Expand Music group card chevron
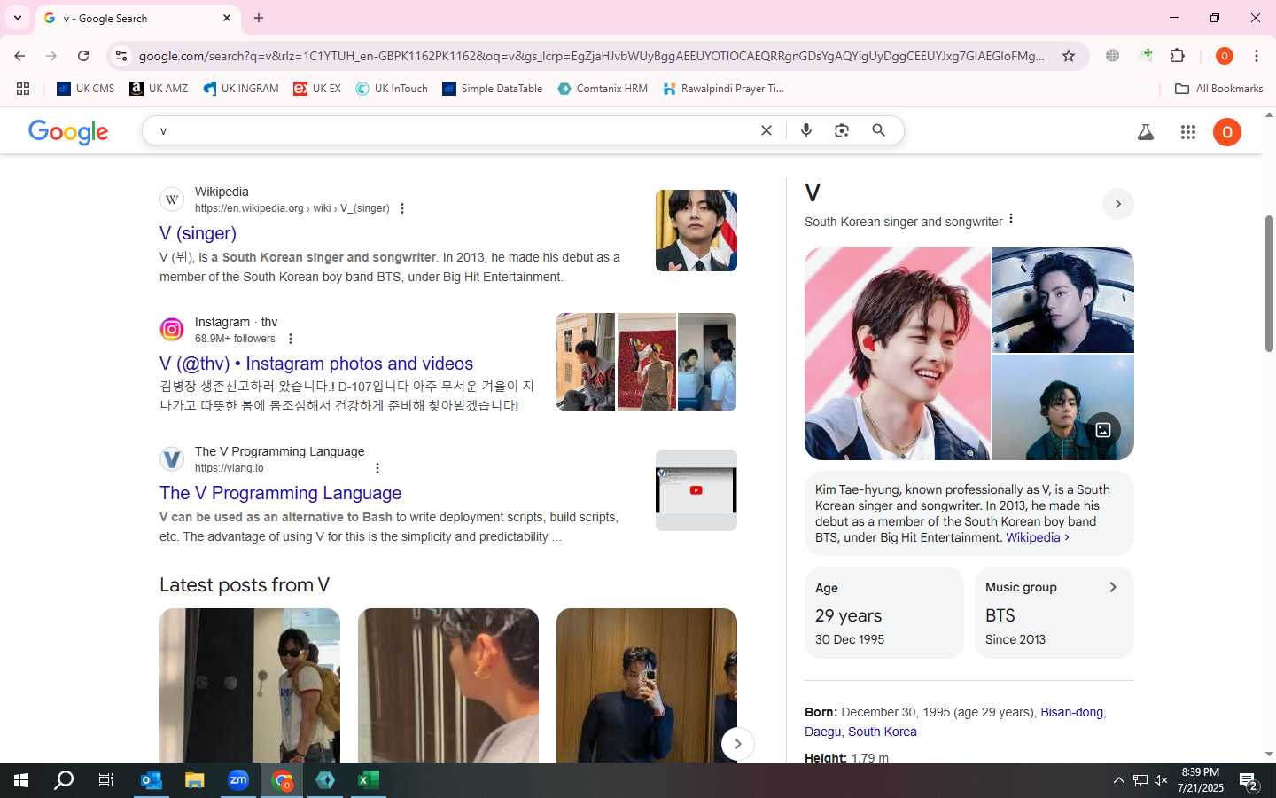Image resolution: width=1276 pixels, height=798 pixels. pyautogui.click(x=1113, y=587)
